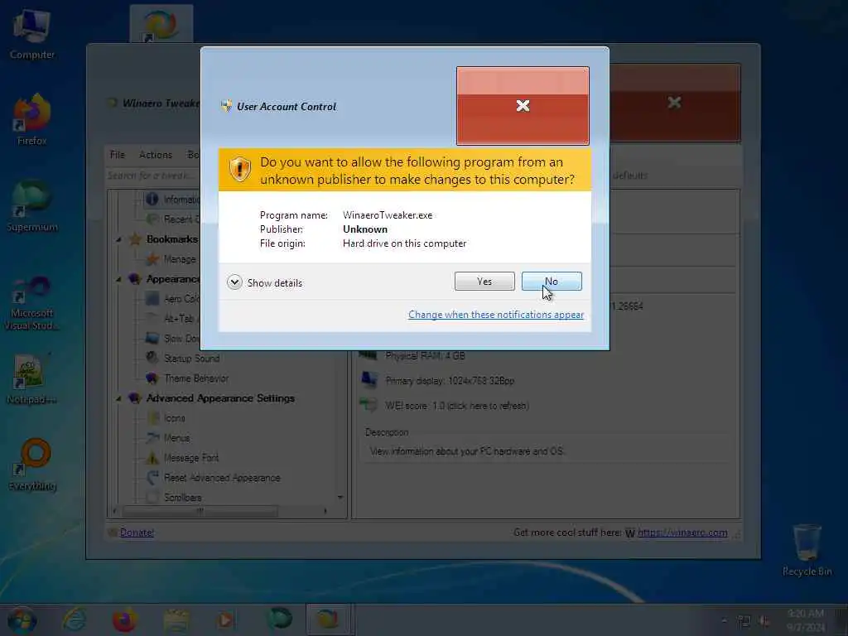Click the Physical RAM 4 GB text
Viewport: 848px width, 636px height.
tap(425, 356)
